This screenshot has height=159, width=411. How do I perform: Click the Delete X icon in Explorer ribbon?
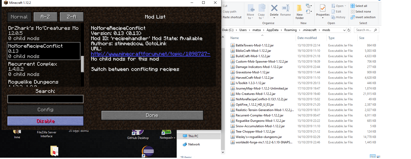[274, 8]
